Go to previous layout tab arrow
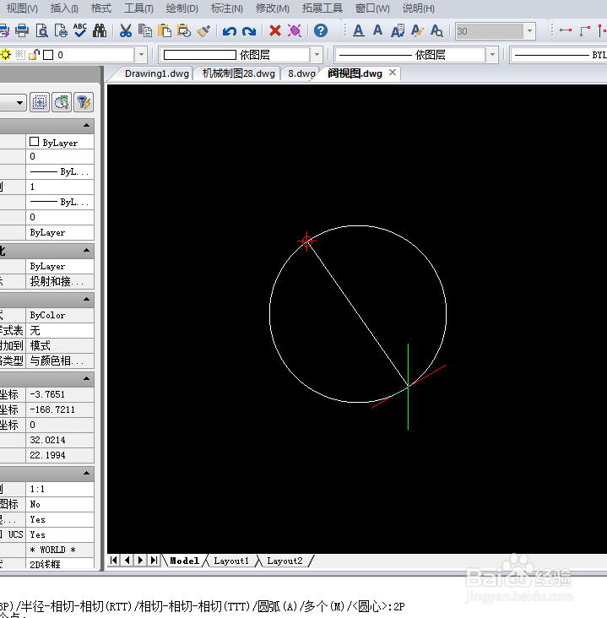Viewport: 607px width, 618px height. [127, 560]
